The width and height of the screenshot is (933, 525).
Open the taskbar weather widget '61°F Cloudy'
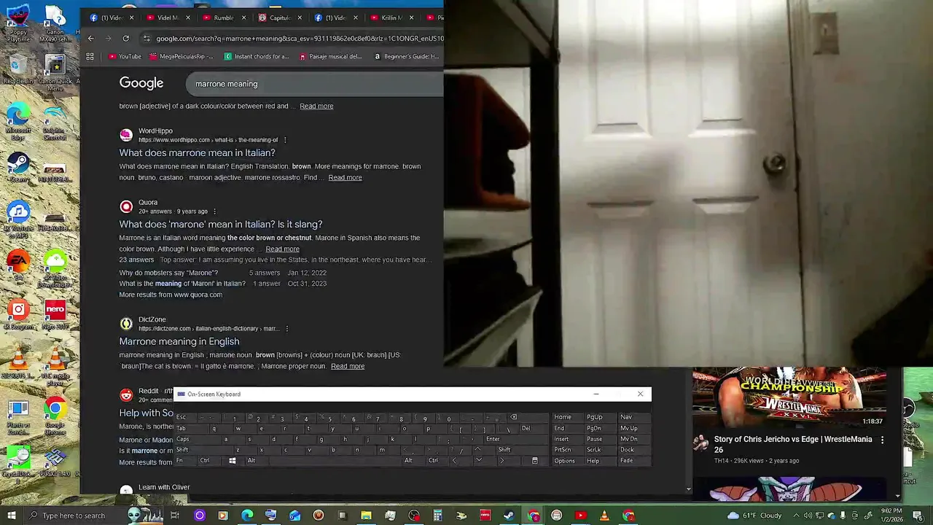754,516
